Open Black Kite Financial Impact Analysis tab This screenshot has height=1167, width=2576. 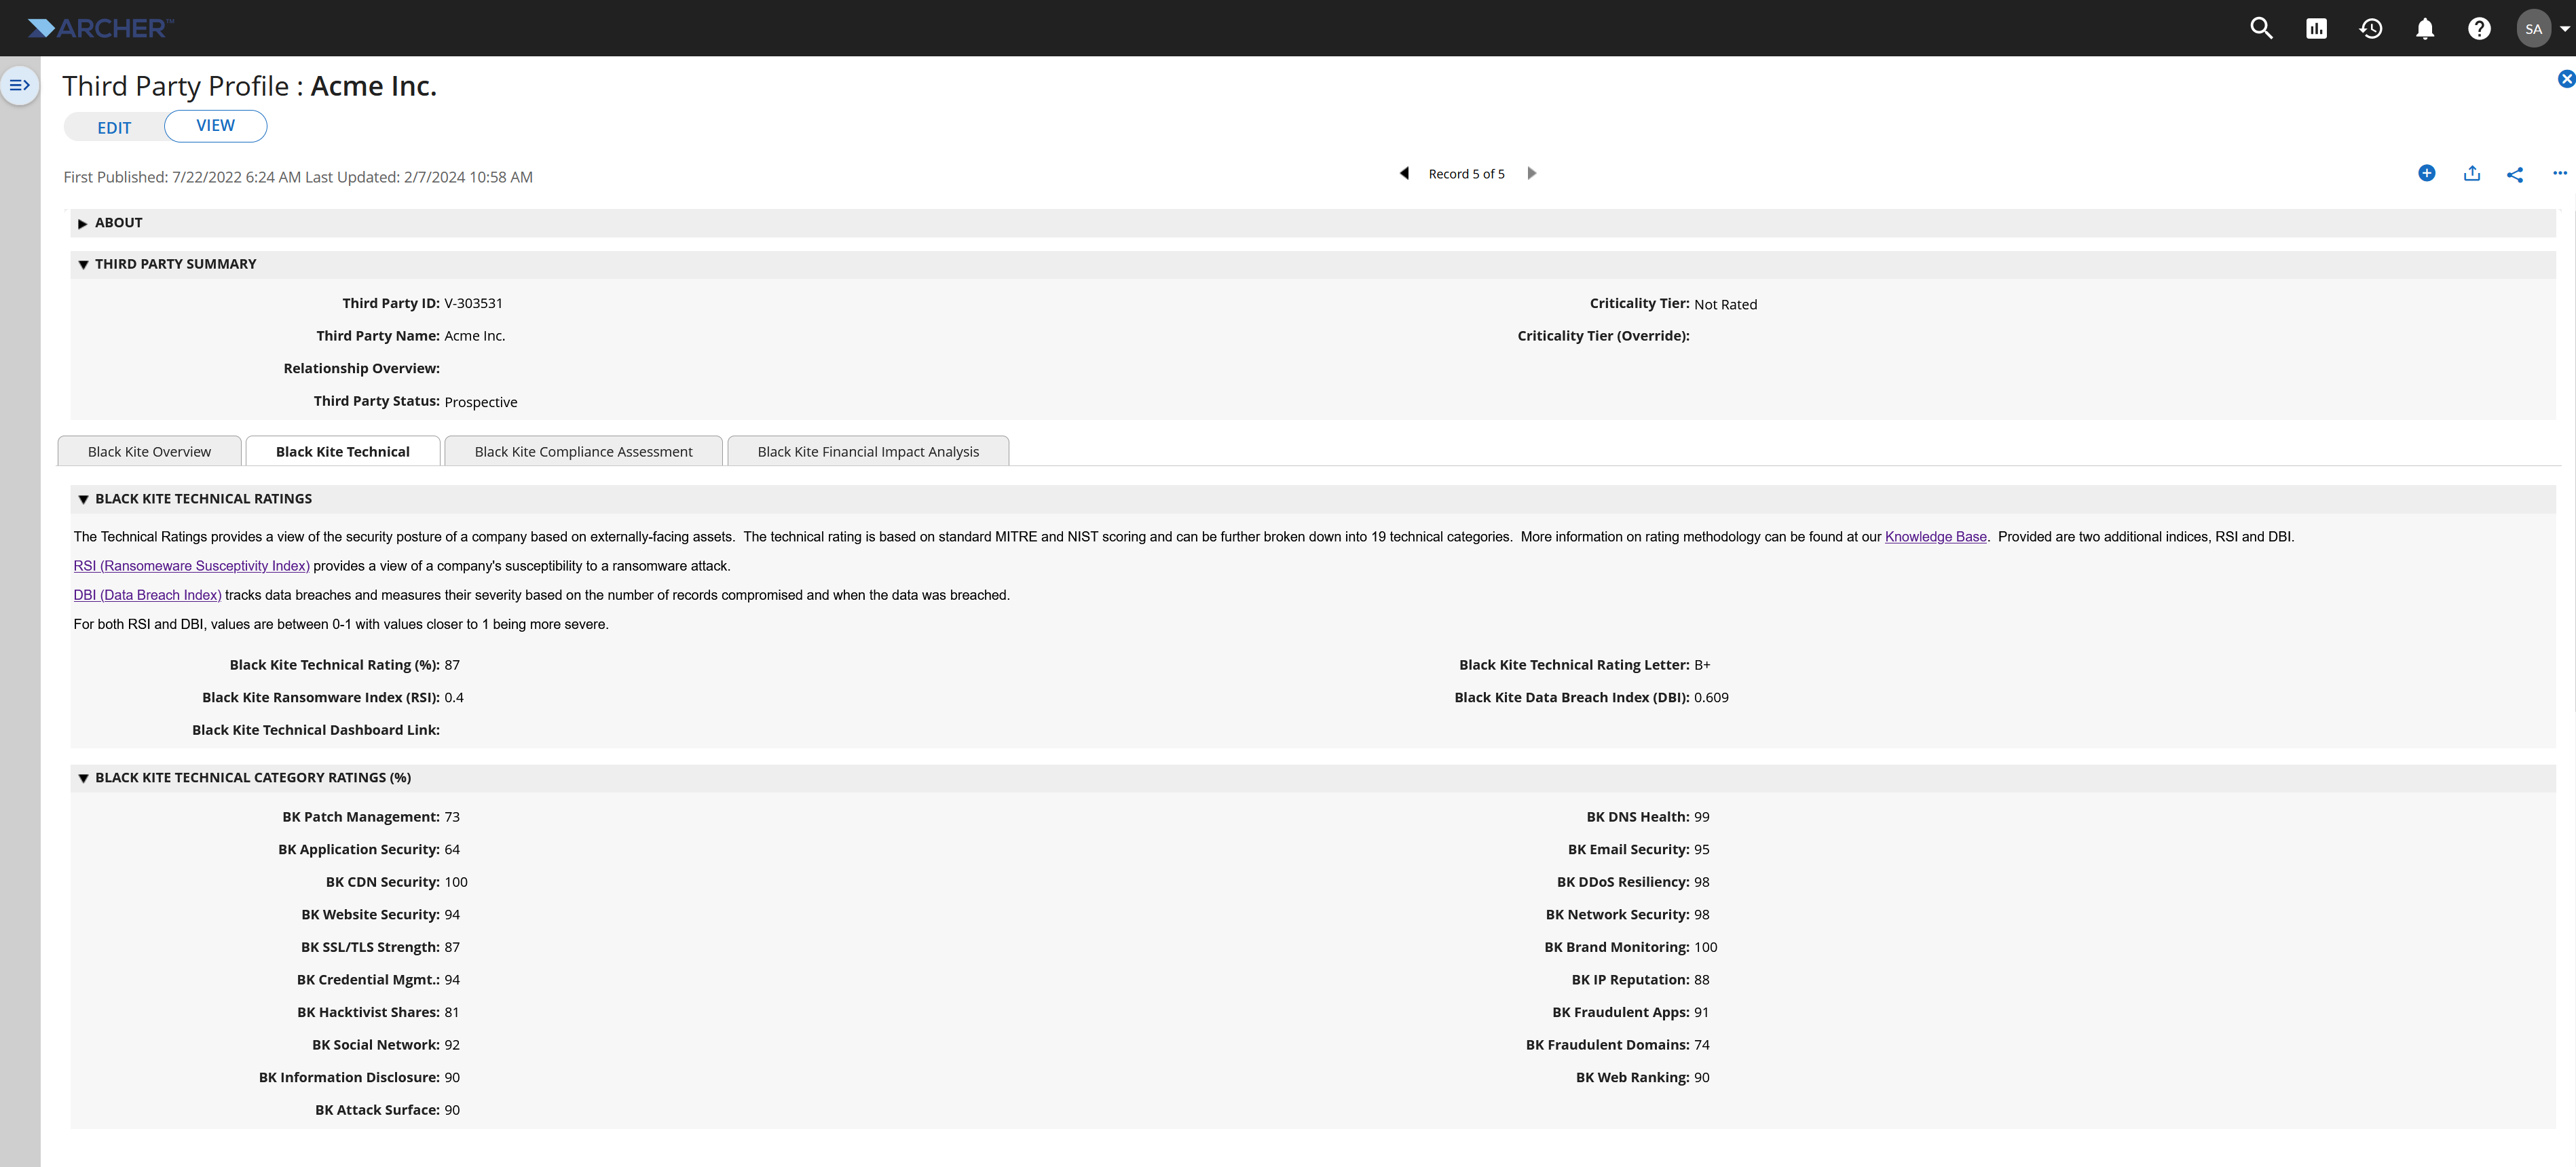point(868,452)
